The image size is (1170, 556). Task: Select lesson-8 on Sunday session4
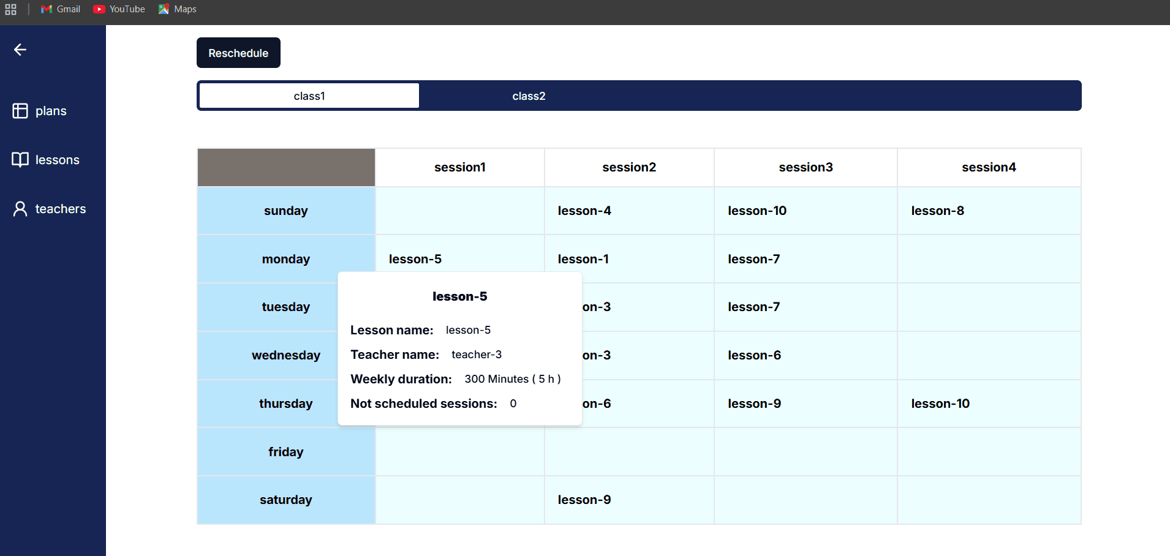937,211
